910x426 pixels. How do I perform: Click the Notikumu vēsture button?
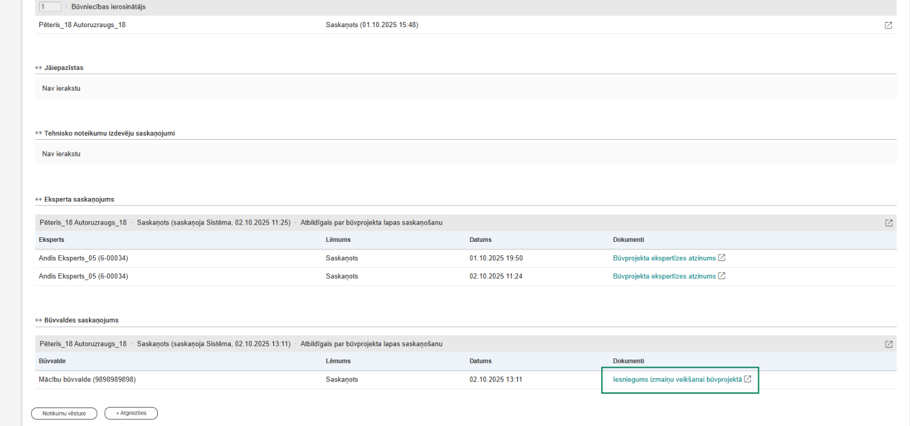tap(64, 413)
